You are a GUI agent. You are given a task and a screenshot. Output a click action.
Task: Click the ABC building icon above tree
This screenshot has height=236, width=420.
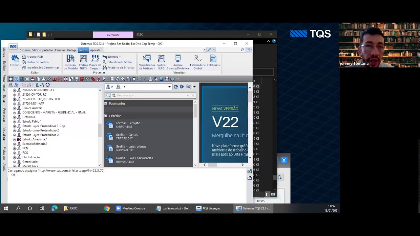pyautogui.click(x=29, y=85)
